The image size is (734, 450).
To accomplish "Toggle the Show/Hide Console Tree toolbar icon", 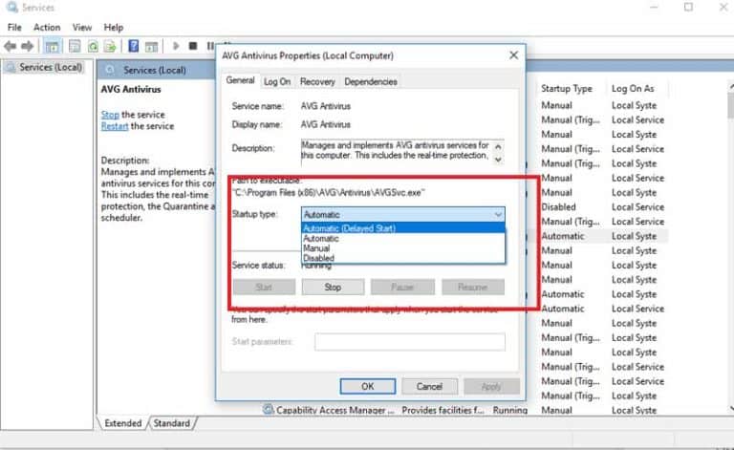I will tap(52, 46).
